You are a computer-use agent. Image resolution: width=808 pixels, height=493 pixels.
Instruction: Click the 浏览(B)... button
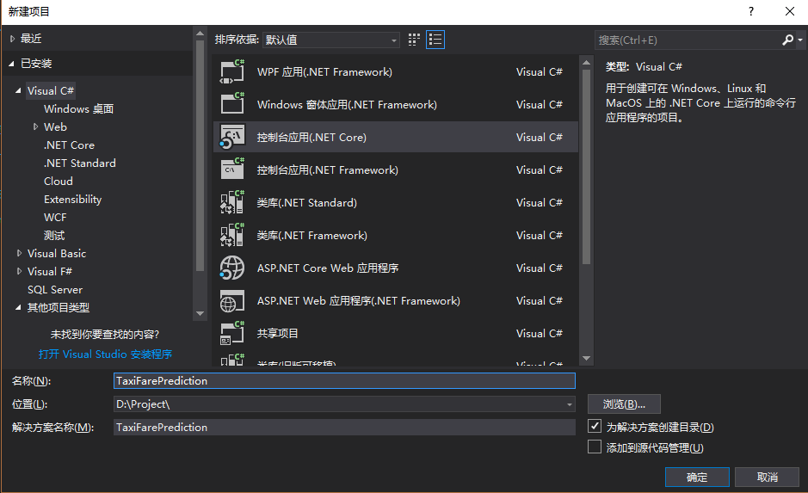[624, 404]
